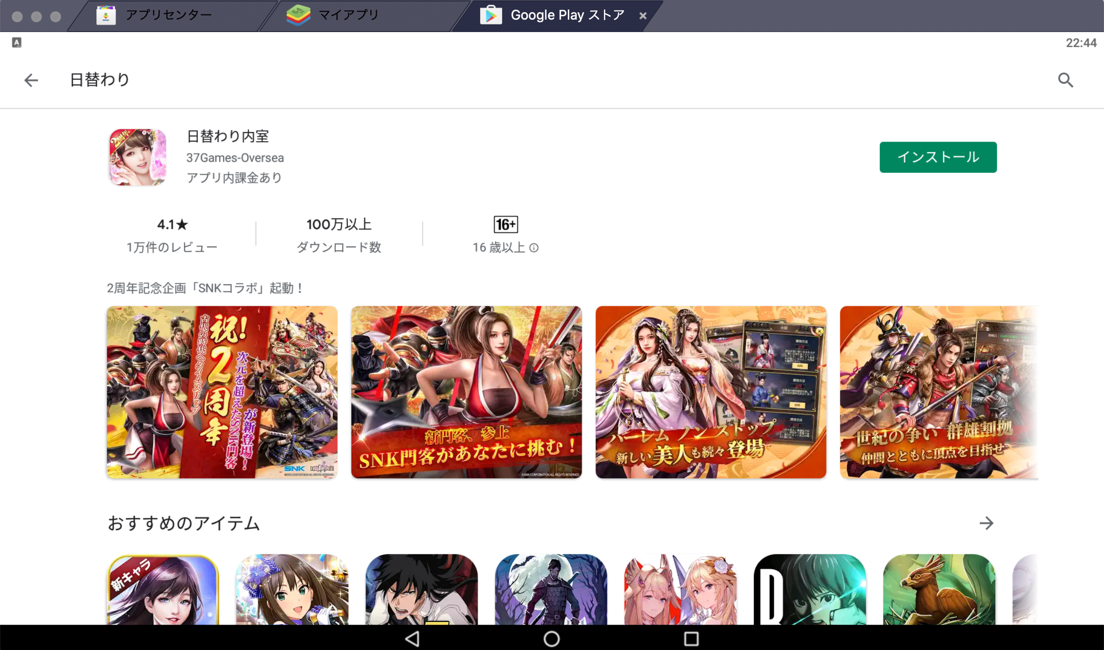Click the green インストール button
This screenshot has height=650, width=1104.
tap(938, 157)
